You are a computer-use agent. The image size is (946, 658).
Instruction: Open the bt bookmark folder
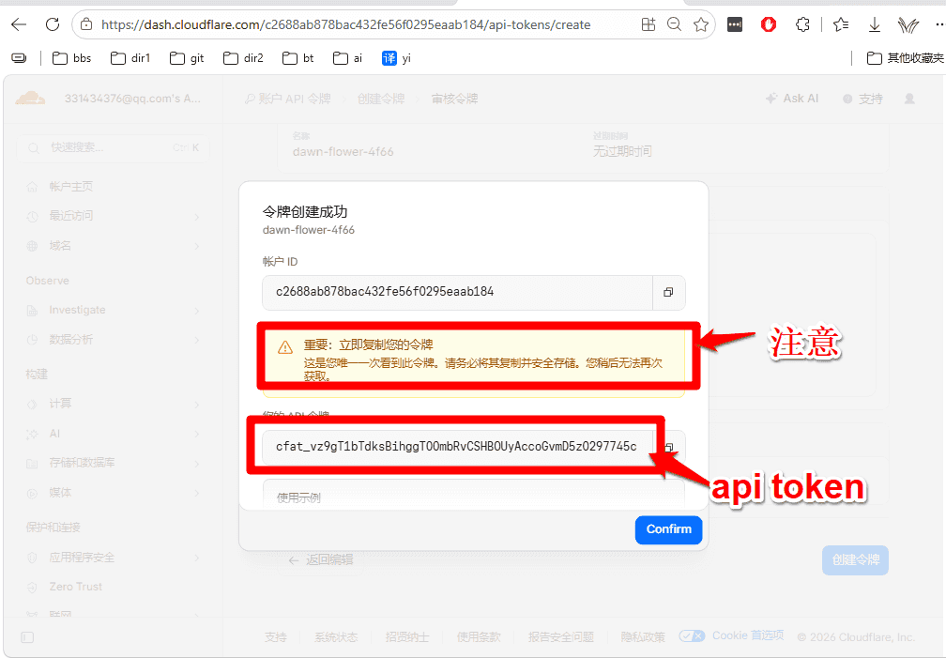pos(298,58)
